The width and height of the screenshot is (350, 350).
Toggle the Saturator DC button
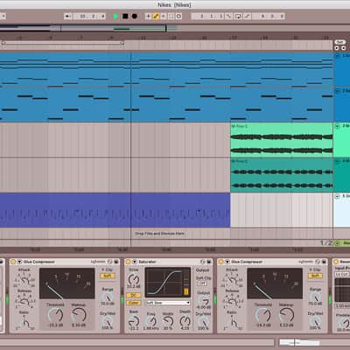tap(133, 295)
